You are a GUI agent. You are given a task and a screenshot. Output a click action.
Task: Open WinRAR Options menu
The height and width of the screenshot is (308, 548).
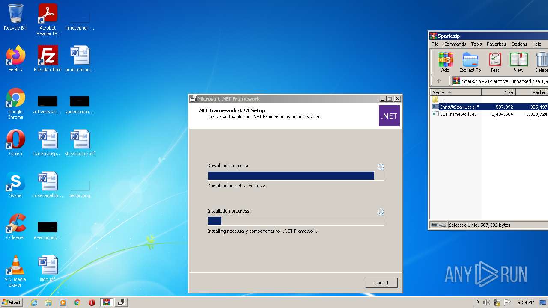click(519, 44)
